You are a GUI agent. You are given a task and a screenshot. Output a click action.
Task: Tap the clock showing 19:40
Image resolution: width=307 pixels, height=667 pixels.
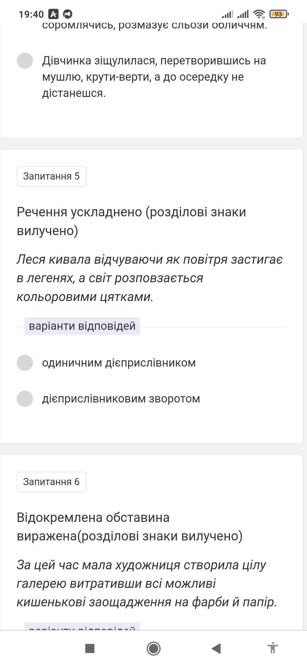pyautogui.click(x=31, y=14)
